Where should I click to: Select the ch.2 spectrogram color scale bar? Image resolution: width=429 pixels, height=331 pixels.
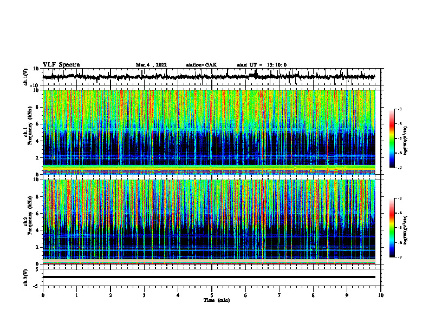(x=392, y=228)
